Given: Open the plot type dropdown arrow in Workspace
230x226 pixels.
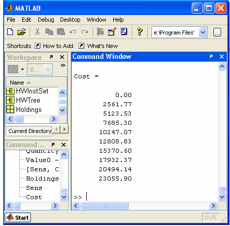Looking at the screenshot, I should pyautogui.click(x=22, y=69).
